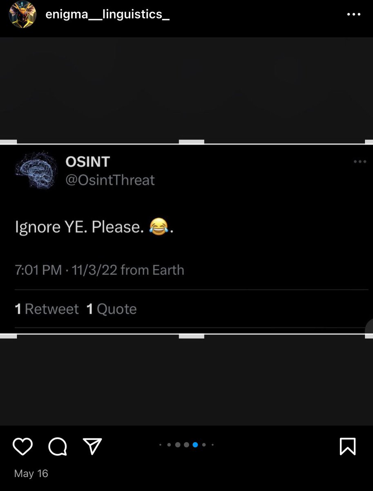Open comments with the speech bubble icon

(x=57, y=446)
